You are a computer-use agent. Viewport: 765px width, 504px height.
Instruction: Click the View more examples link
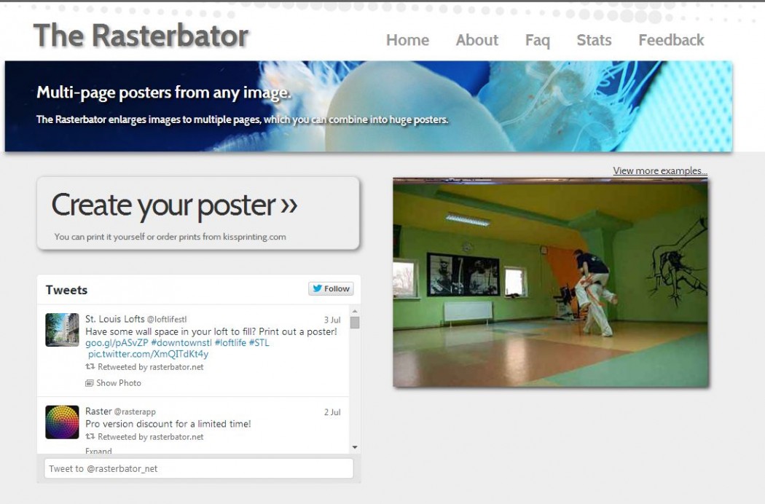[x=659, y=170]
